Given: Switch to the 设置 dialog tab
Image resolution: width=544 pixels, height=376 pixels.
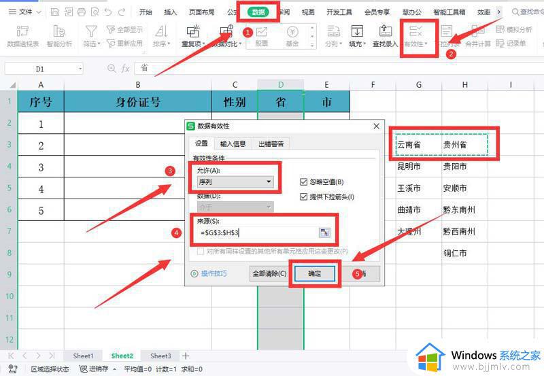Looking at the screenshot, I should coord(201,143).
